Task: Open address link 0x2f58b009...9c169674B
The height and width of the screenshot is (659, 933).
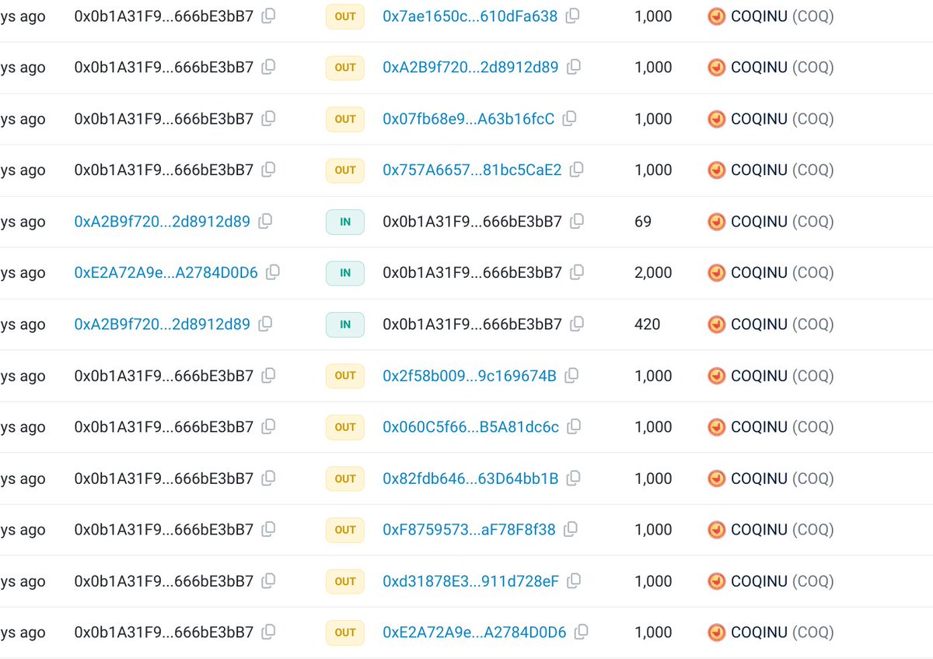Action: [x=470, y=375]
